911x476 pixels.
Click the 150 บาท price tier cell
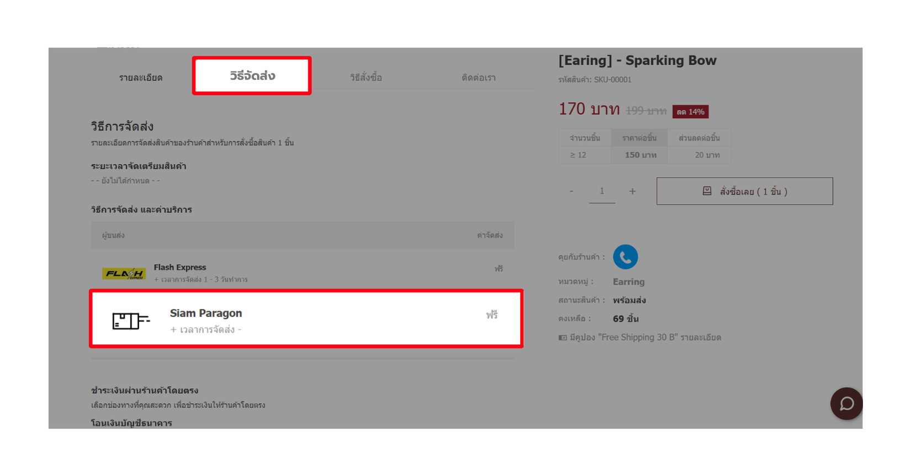pos(640,155)
